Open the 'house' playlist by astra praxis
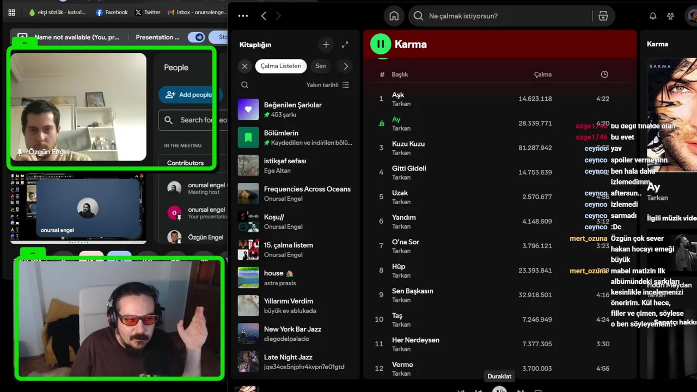 pyautogui.click(x=296, y=278)
